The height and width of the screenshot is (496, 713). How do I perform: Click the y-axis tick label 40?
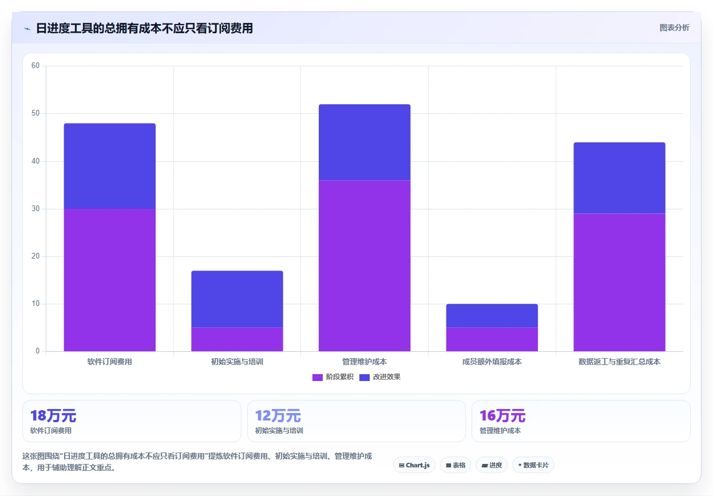tap(35, 161)
